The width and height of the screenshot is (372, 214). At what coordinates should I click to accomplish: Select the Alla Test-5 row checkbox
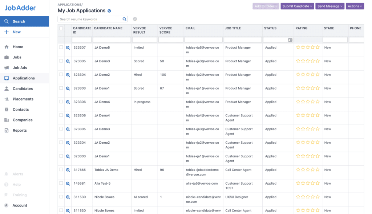[61, 183]
